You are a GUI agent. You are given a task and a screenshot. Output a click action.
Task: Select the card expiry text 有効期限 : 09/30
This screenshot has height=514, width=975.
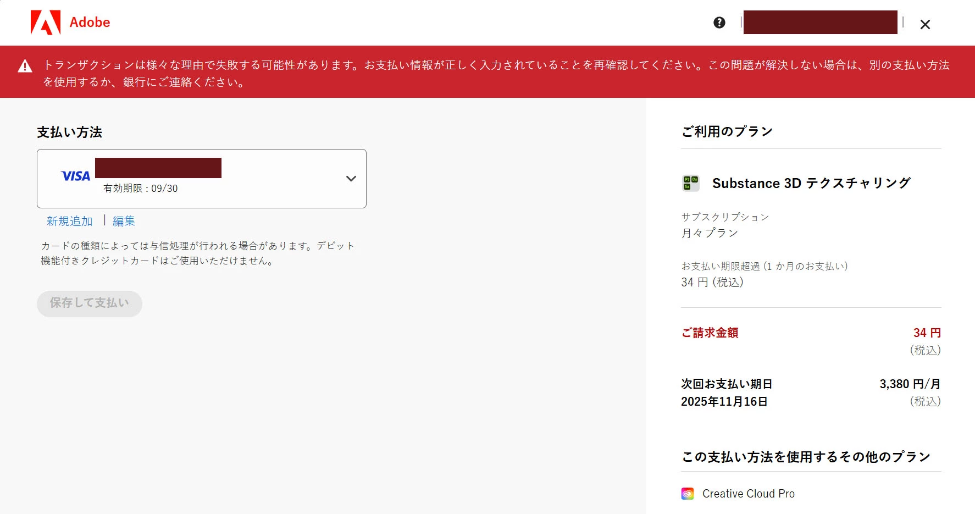tap(141, 189)
